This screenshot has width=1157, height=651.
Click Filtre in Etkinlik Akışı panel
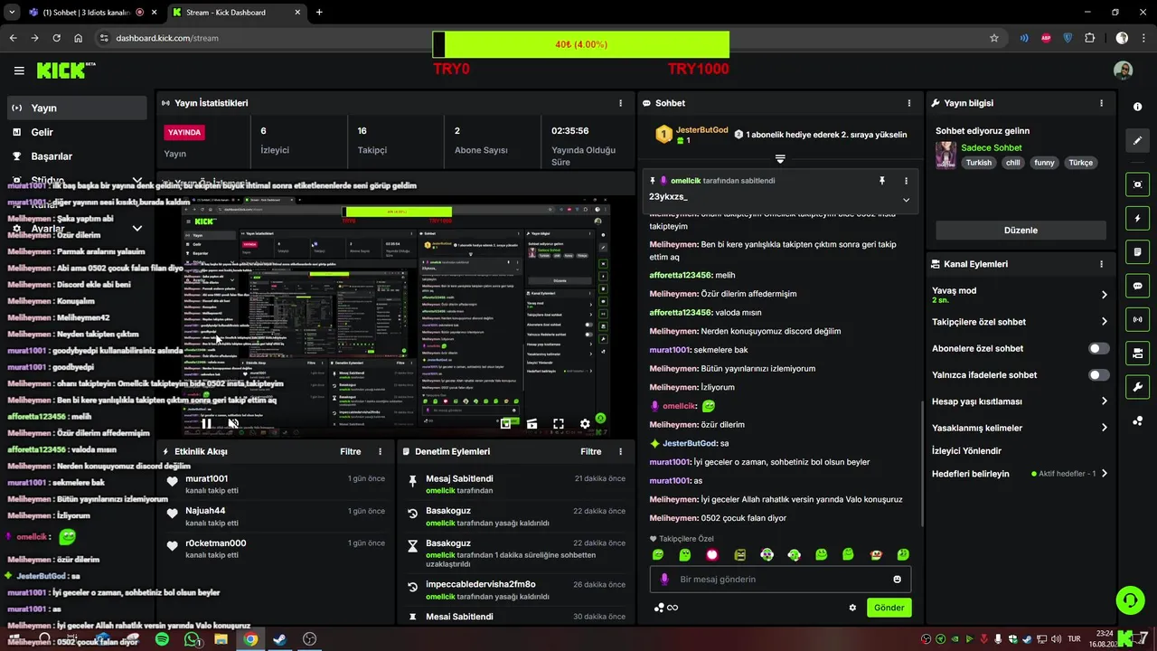click(x=350, y=451)
